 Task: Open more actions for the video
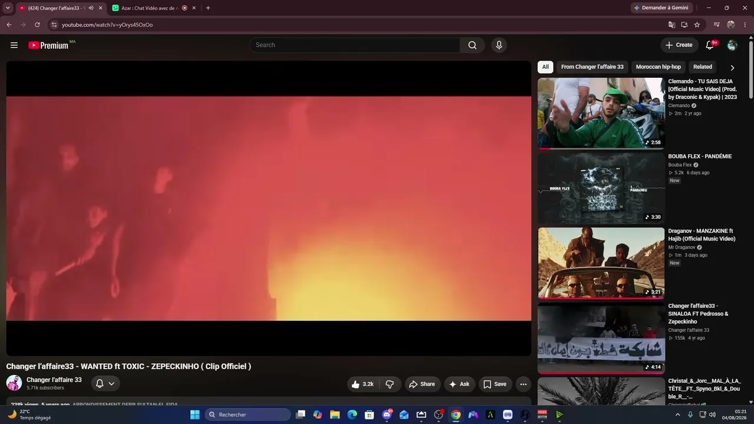tap(523, 384)
